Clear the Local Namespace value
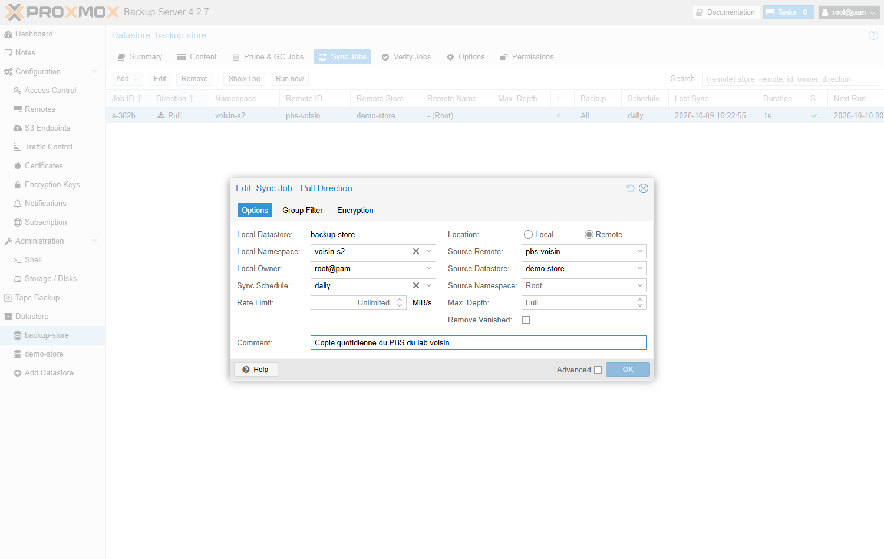Screen dimensions: 884x559 (x=416, y=251)
